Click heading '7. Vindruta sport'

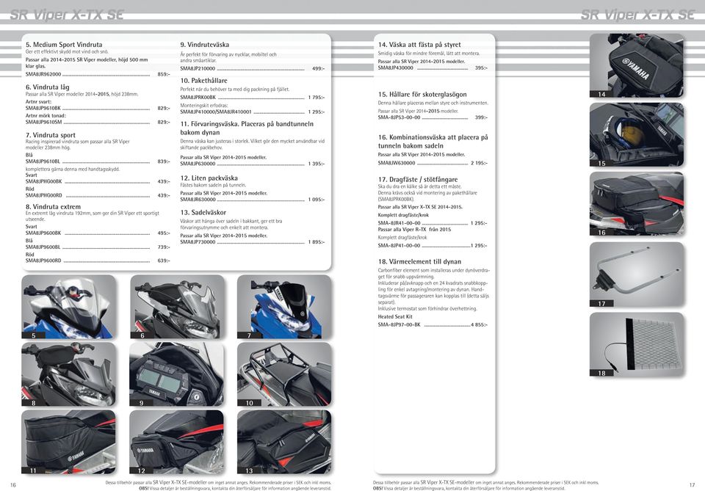51,135
